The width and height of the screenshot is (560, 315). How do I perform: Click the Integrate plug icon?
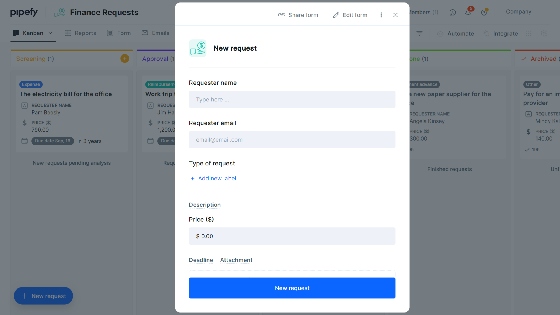486,33
